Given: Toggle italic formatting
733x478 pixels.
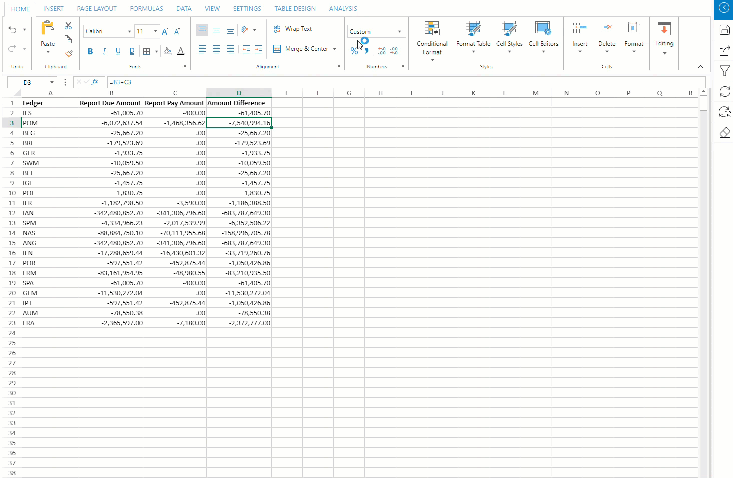Looking at the screenshot, I should (104, 51).
